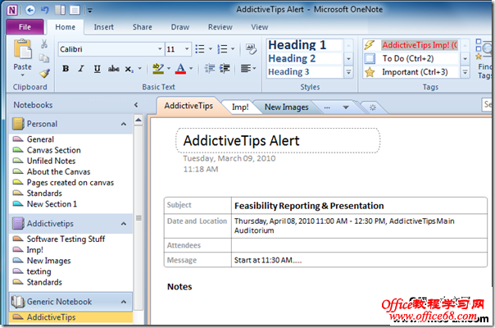Viewport: 495px width, 328px height.
Task: Toggle Underline formatting
Action: tap(98, 69)
